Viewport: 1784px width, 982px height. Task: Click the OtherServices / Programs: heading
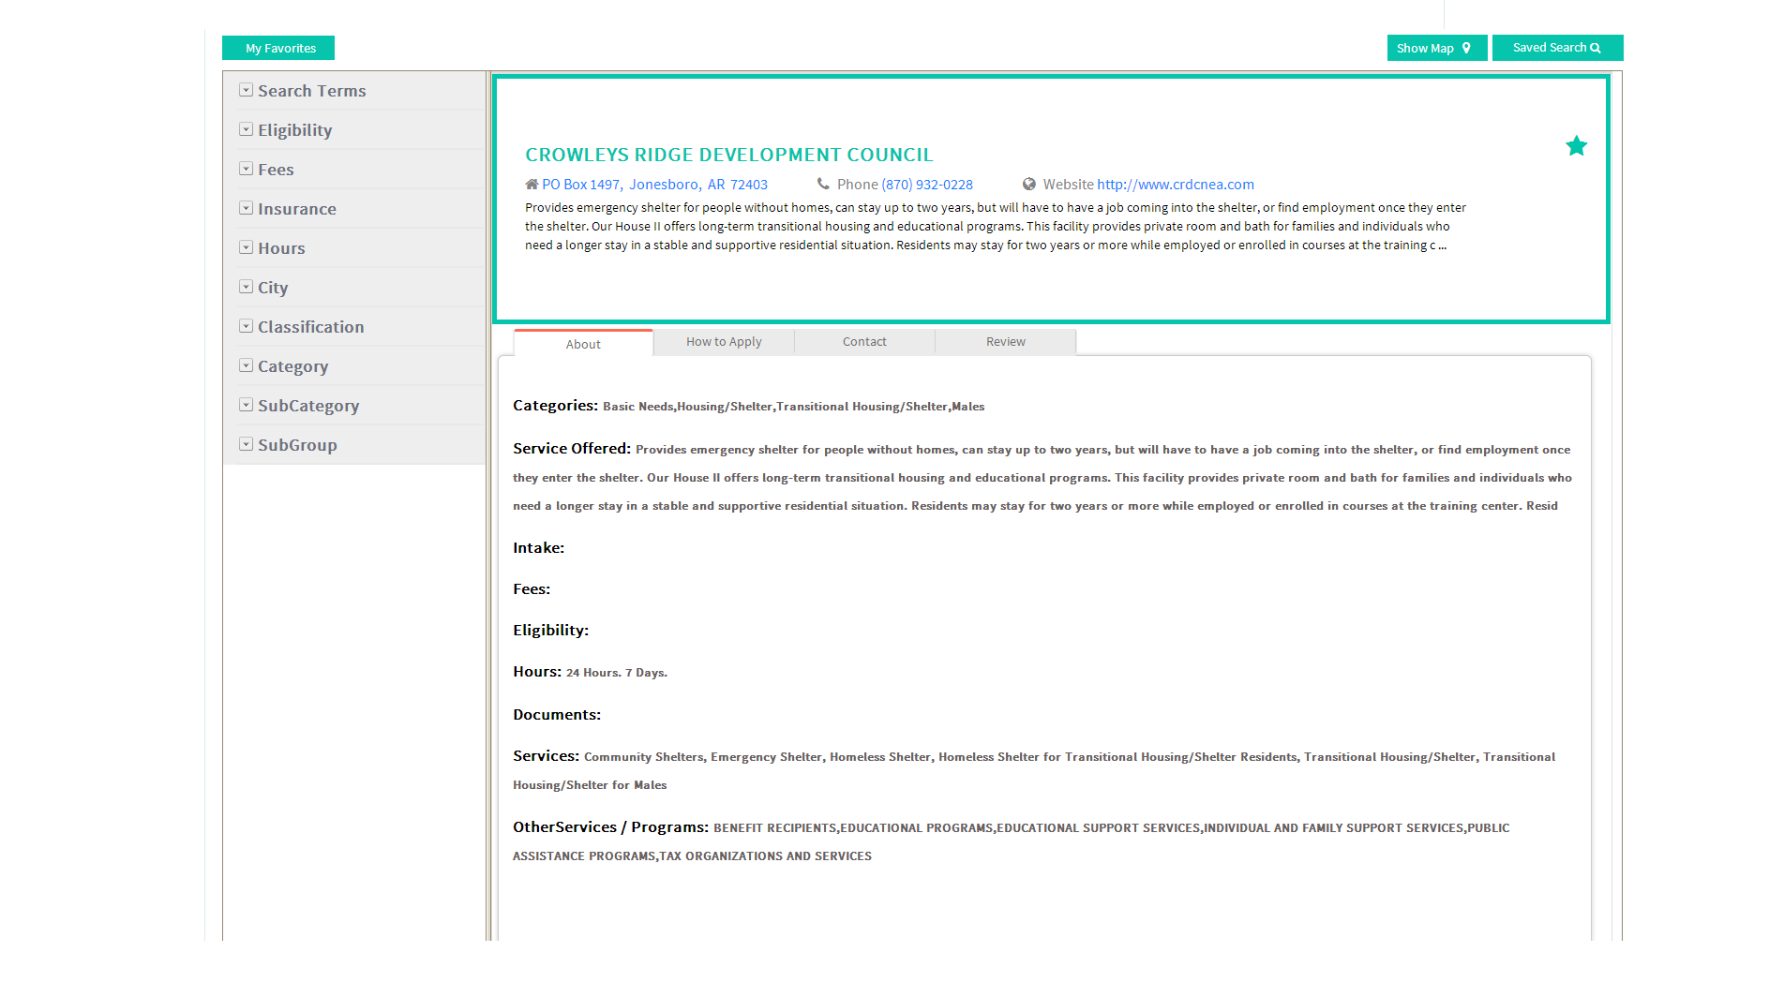click(610, 827)
